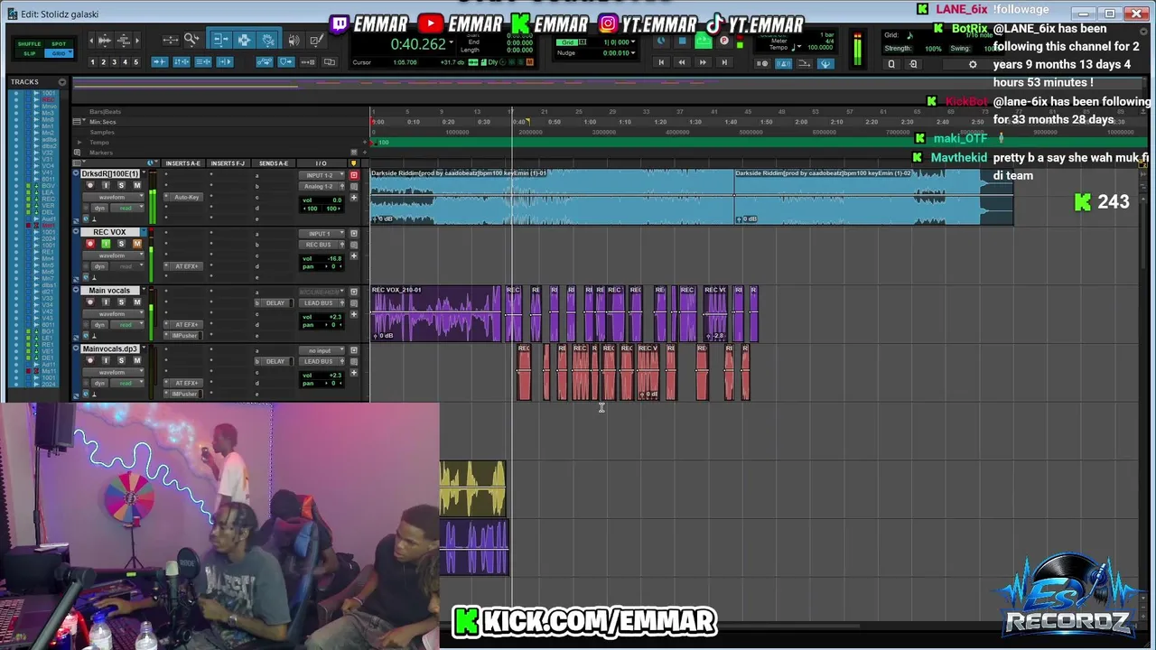The height and width of the screenshot is (650, 1156).
Task: Toggle Automation Follows Edit icon
Action: 264,61
